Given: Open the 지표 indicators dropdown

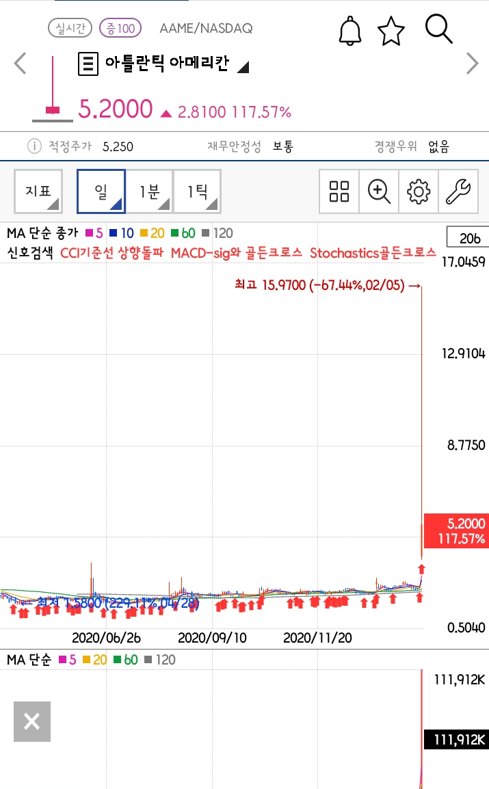Looking at the screenshot, I should (x=38, y=191).
